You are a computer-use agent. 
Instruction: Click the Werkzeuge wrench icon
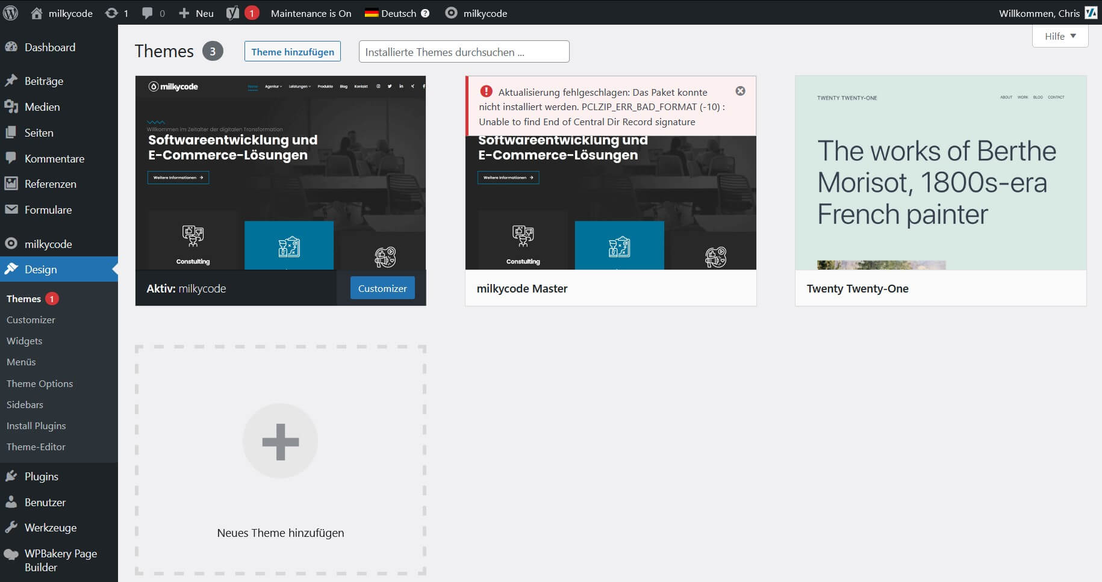click(x=11, y=527)
